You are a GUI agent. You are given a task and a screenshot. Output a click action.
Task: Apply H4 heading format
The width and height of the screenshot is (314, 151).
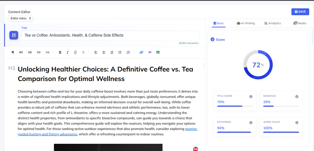coord(48,53)
